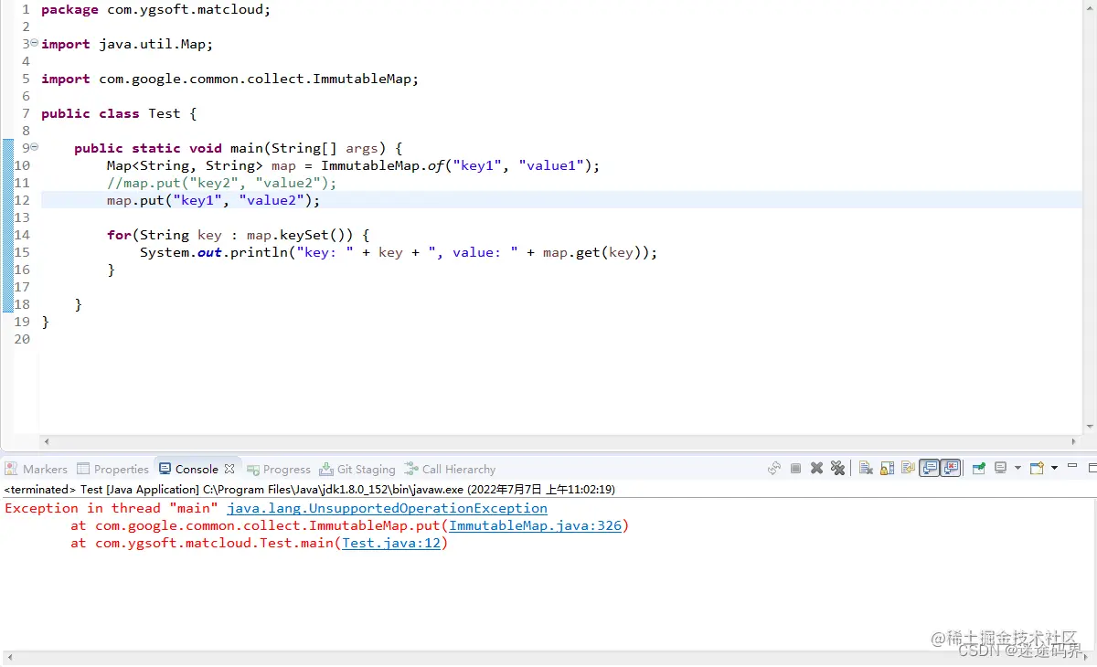Toggle Scroll Lock in the Console
This screenshot has height=667, width=1097.
[887, 468]
